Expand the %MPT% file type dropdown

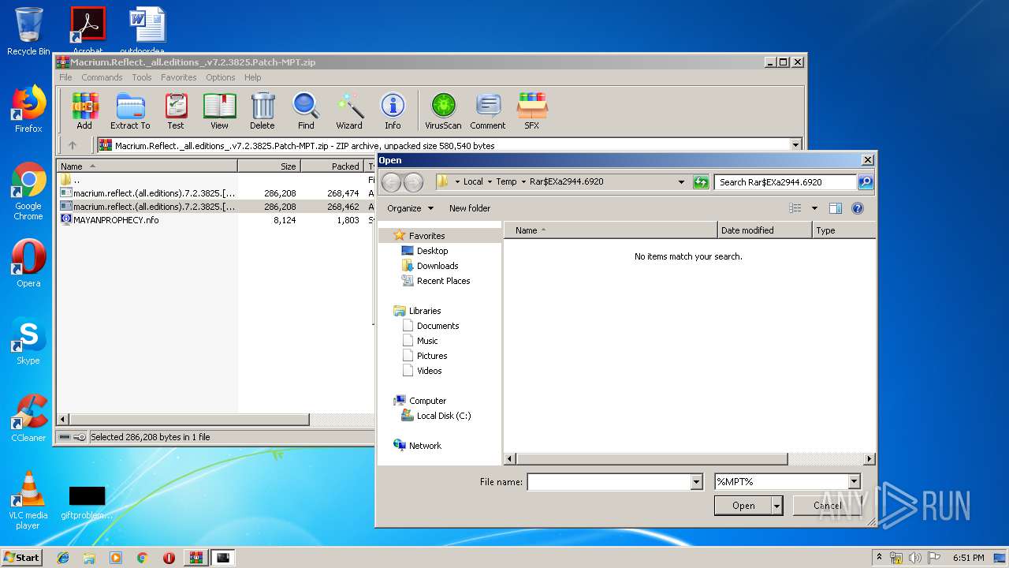(854, 481)
